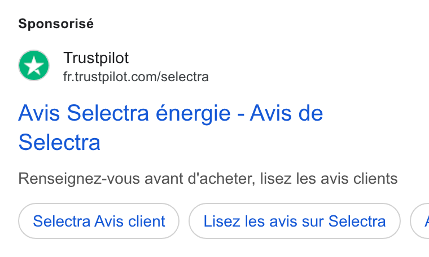Click the word Renseignez-vous in the ad description
The height and width of the screenshot is (257, 429).
(80, 179)
